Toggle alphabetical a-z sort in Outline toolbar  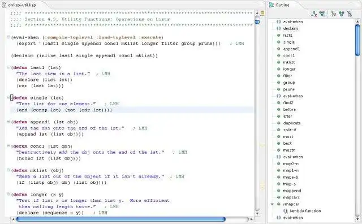click(314, 14)
